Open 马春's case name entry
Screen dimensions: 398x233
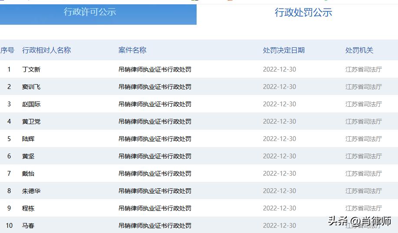[155, 226]
